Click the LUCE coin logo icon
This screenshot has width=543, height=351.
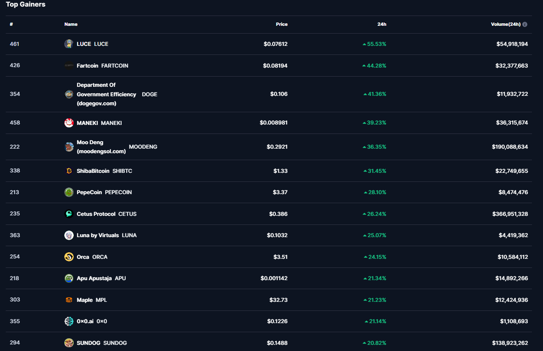point(69,44)
